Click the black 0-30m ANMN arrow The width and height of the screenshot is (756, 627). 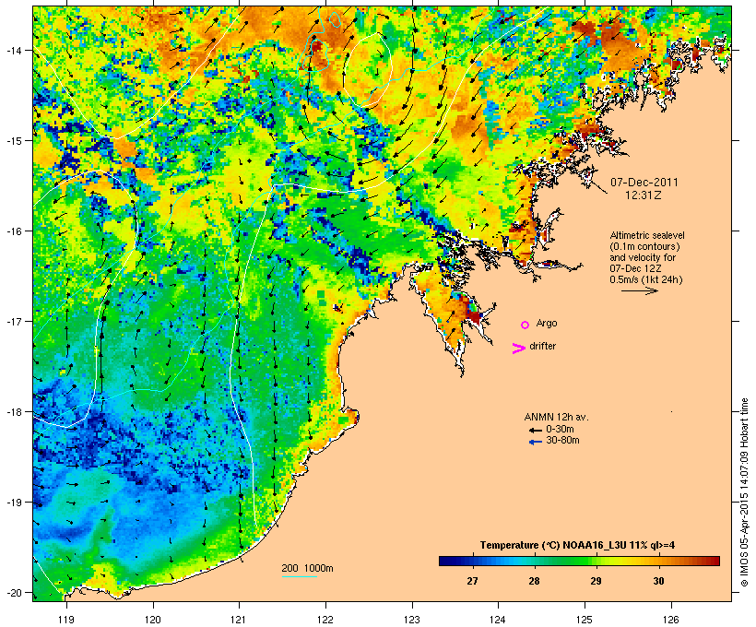coord(535,431)
